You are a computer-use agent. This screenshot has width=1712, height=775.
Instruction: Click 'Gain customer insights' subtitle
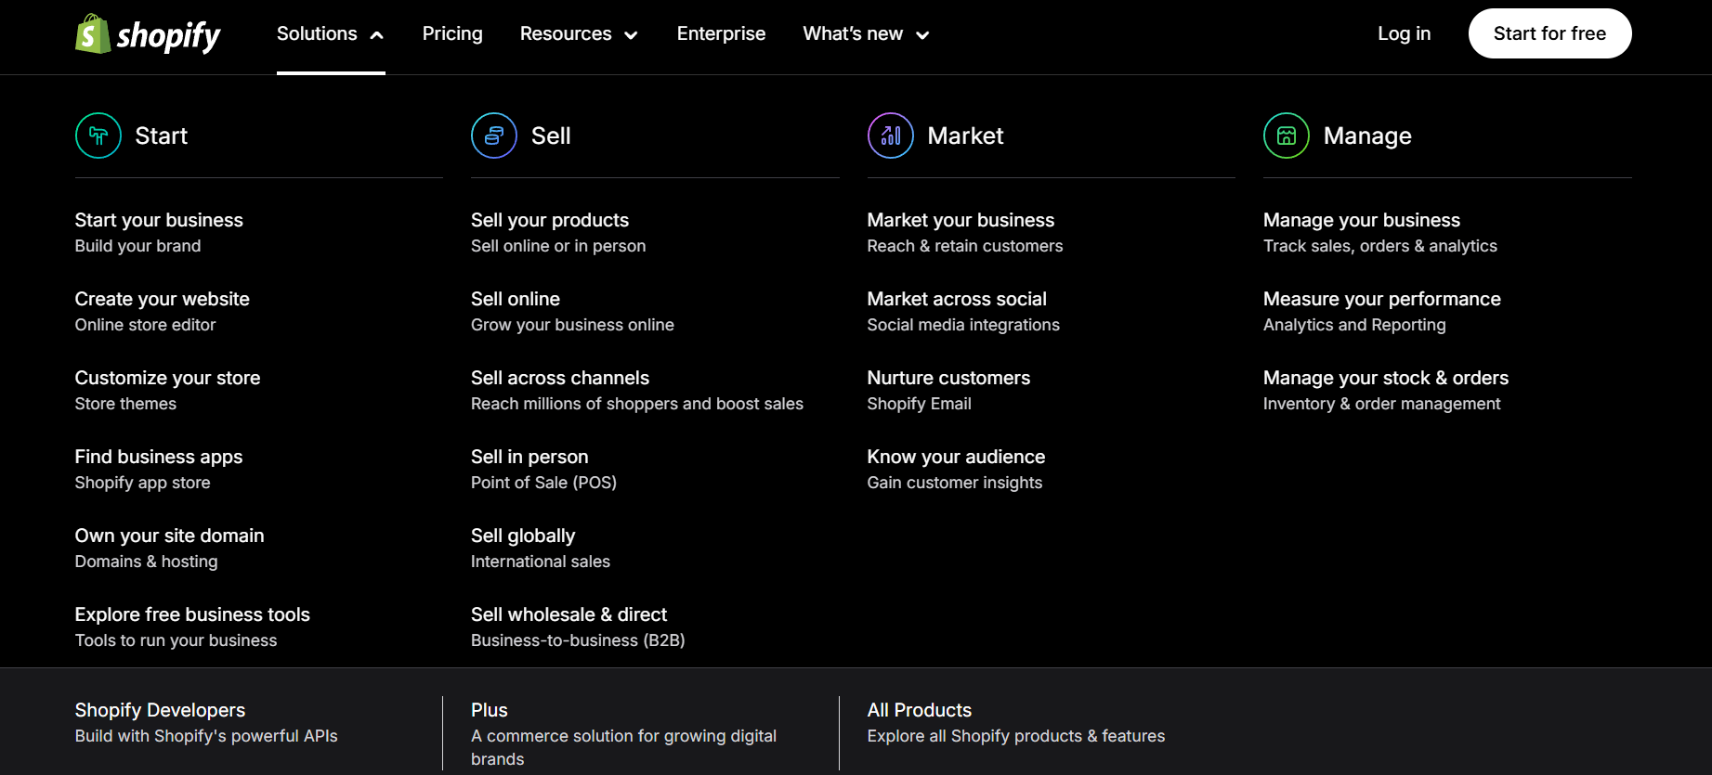(954, 483)
